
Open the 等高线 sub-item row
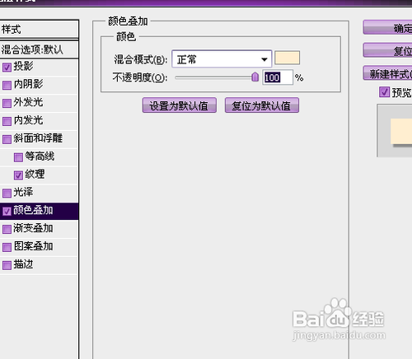(x=39, y=157)
